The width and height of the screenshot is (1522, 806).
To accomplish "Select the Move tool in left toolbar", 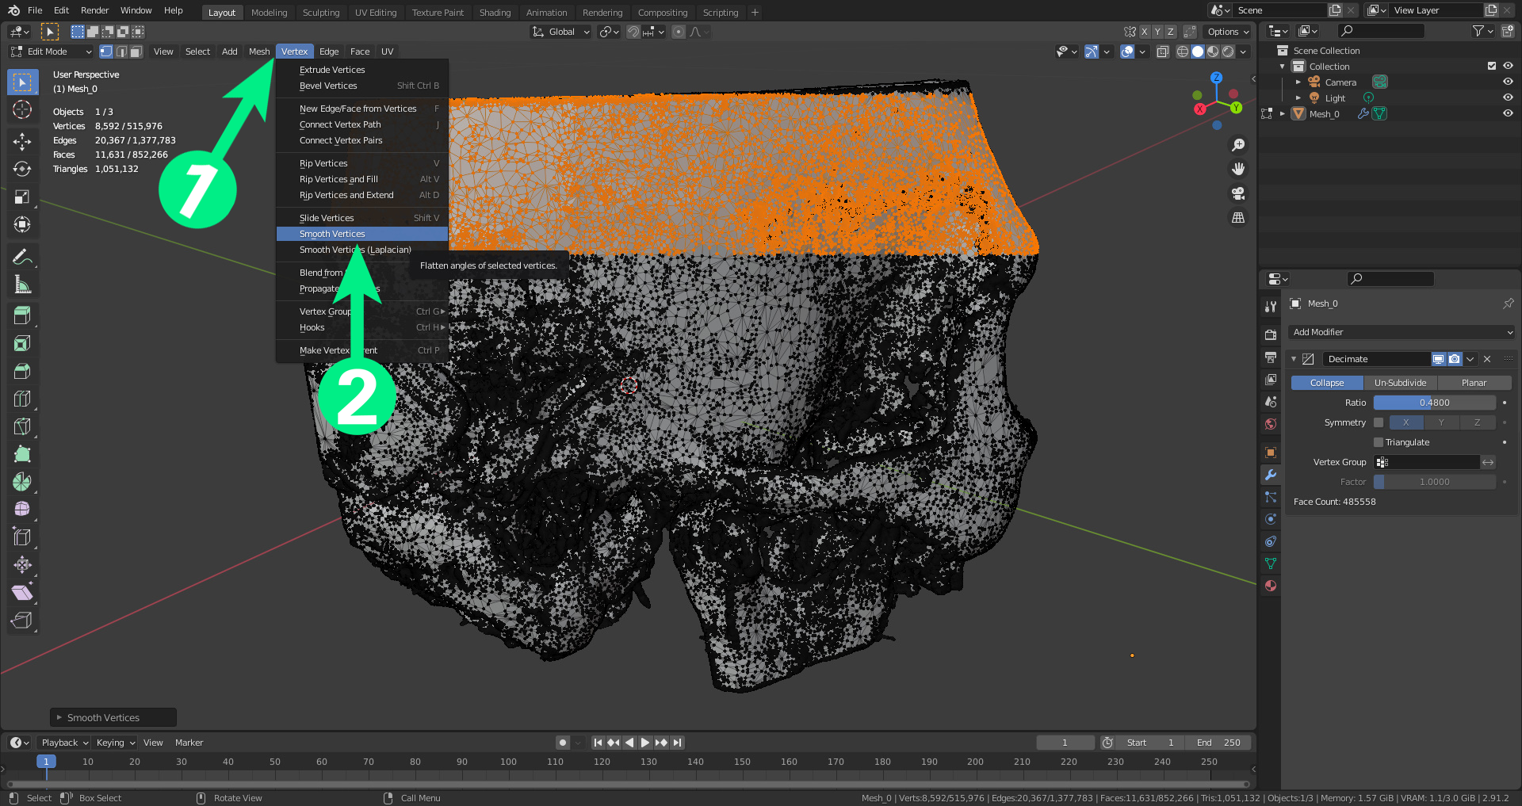I will [x=22, y=142].
